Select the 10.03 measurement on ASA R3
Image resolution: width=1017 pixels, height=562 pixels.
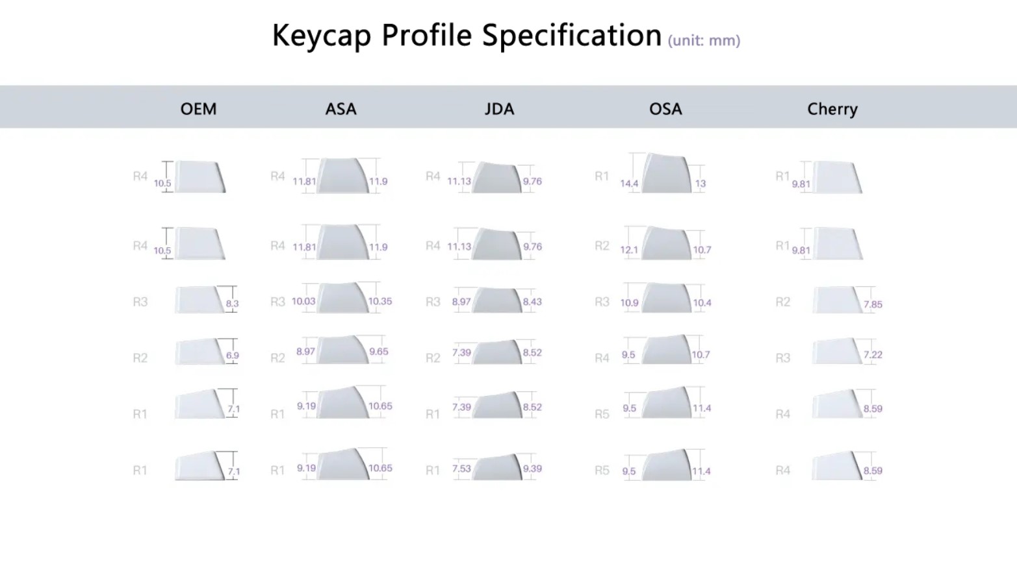click(303, 301)
